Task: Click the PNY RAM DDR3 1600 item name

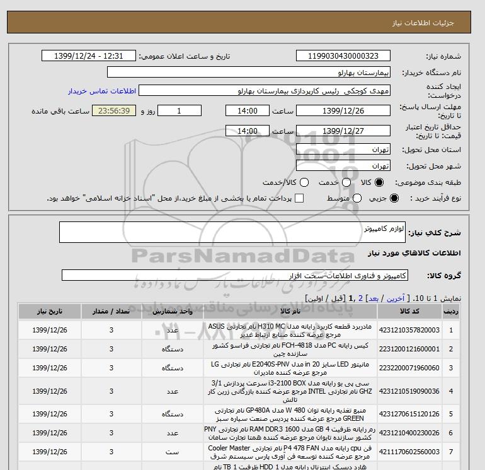Action: (x=290, y=433)
